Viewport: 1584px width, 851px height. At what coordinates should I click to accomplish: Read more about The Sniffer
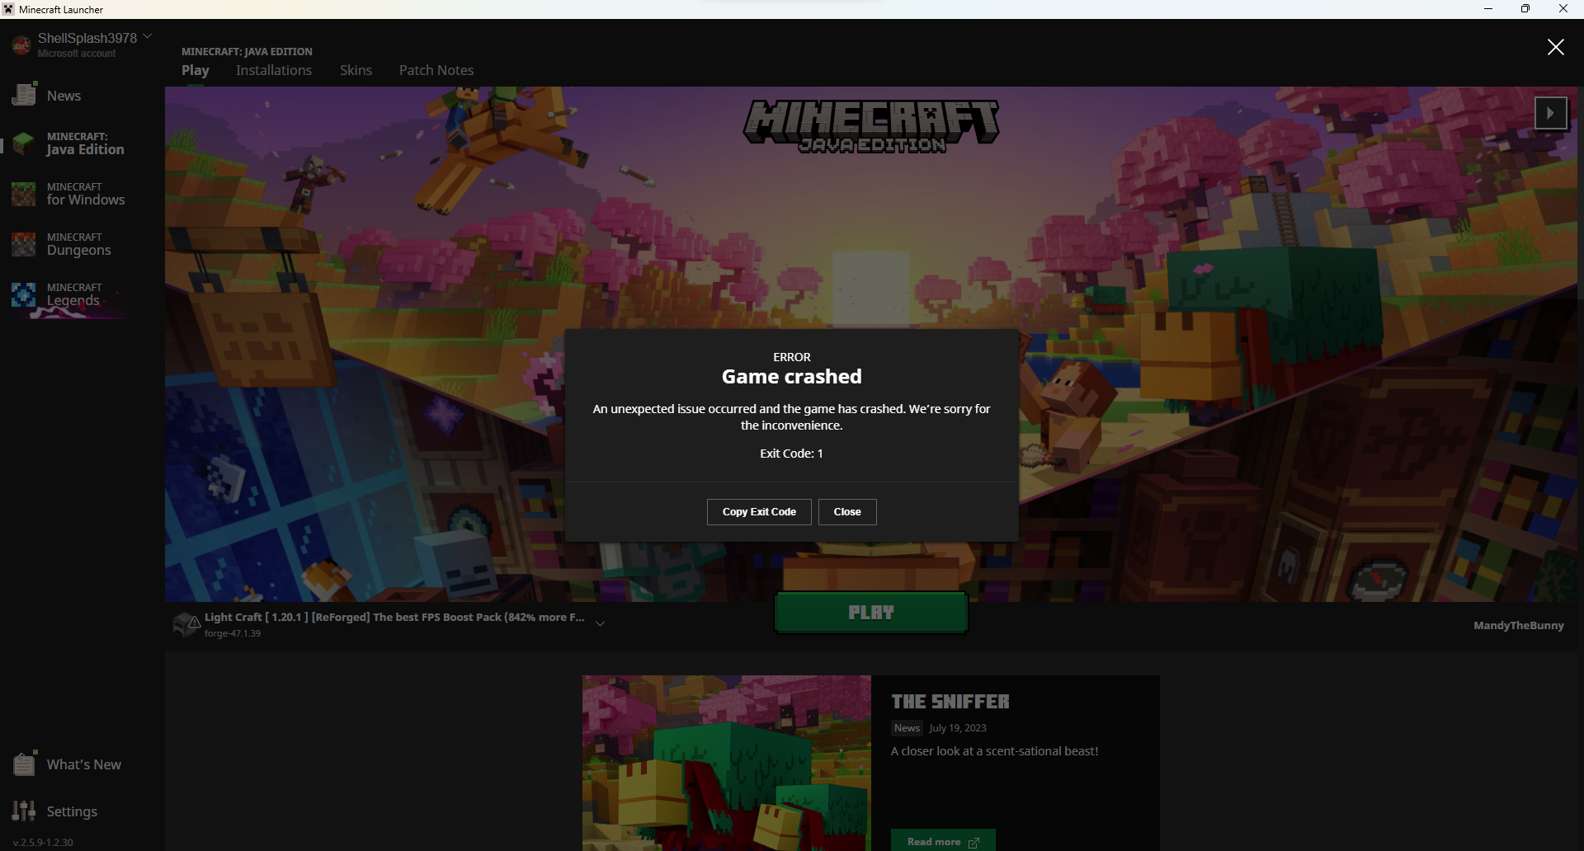point(943,841)
